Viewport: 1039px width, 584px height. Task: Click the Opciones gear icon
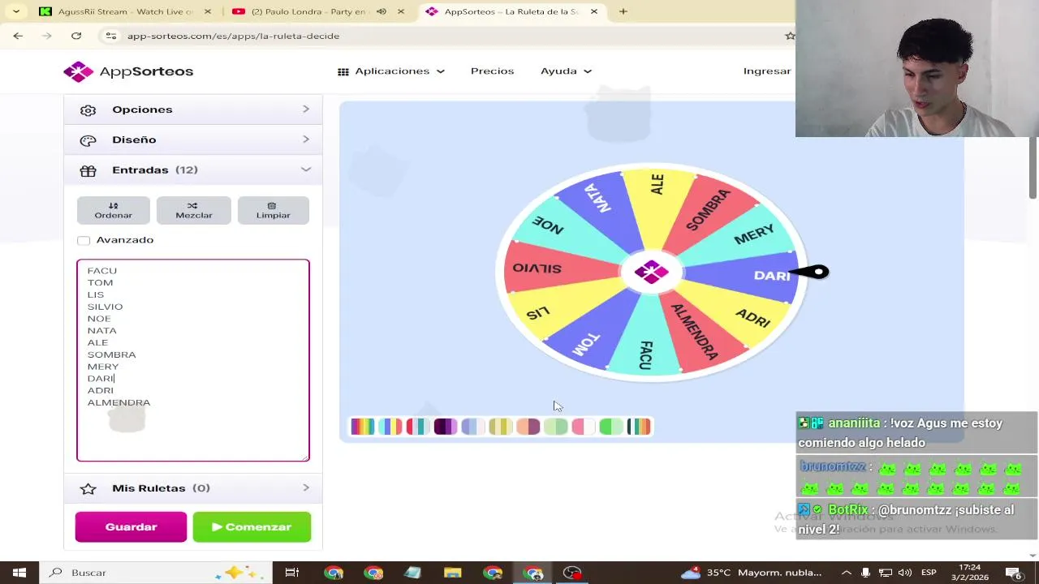pyautogui.click(x=88, y=109)
